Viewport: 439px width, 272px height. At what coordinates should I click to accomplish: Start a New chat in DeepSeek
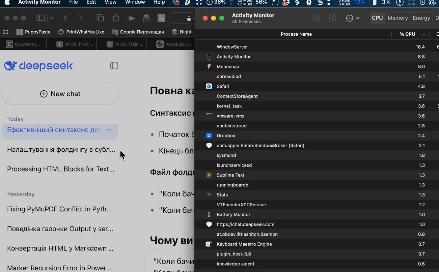[60, 94]
